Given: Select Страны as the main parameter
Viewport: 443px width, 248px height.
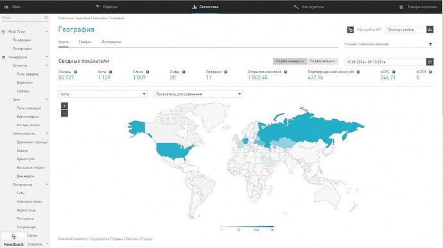Looking at the screenshot, I should (117, 239).
